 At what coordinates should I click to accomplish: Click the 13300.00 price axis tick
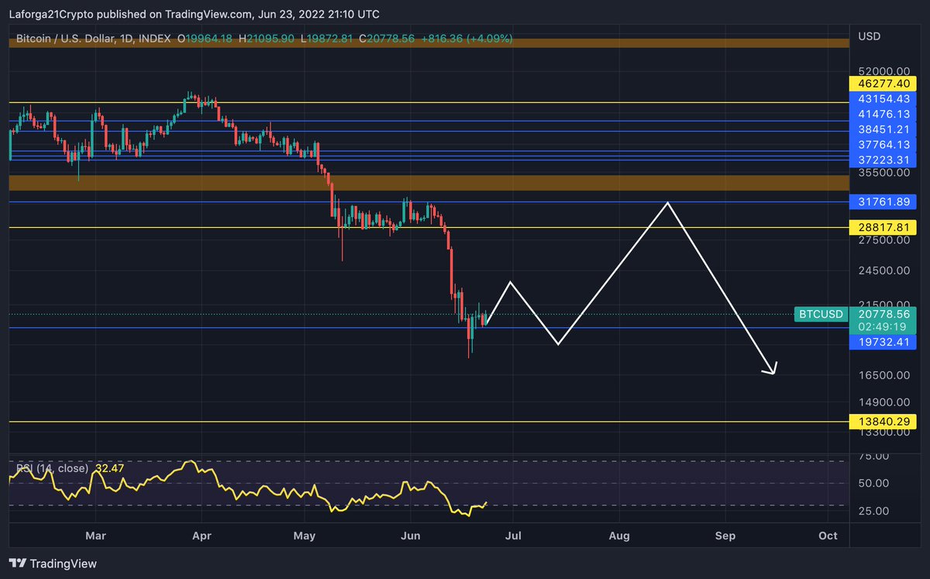[883, 432]
